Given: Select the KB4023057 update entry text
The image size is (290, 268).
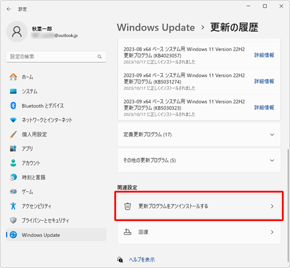Looking at the screenshot, I should pyautogui.click(x=184, y=55).
